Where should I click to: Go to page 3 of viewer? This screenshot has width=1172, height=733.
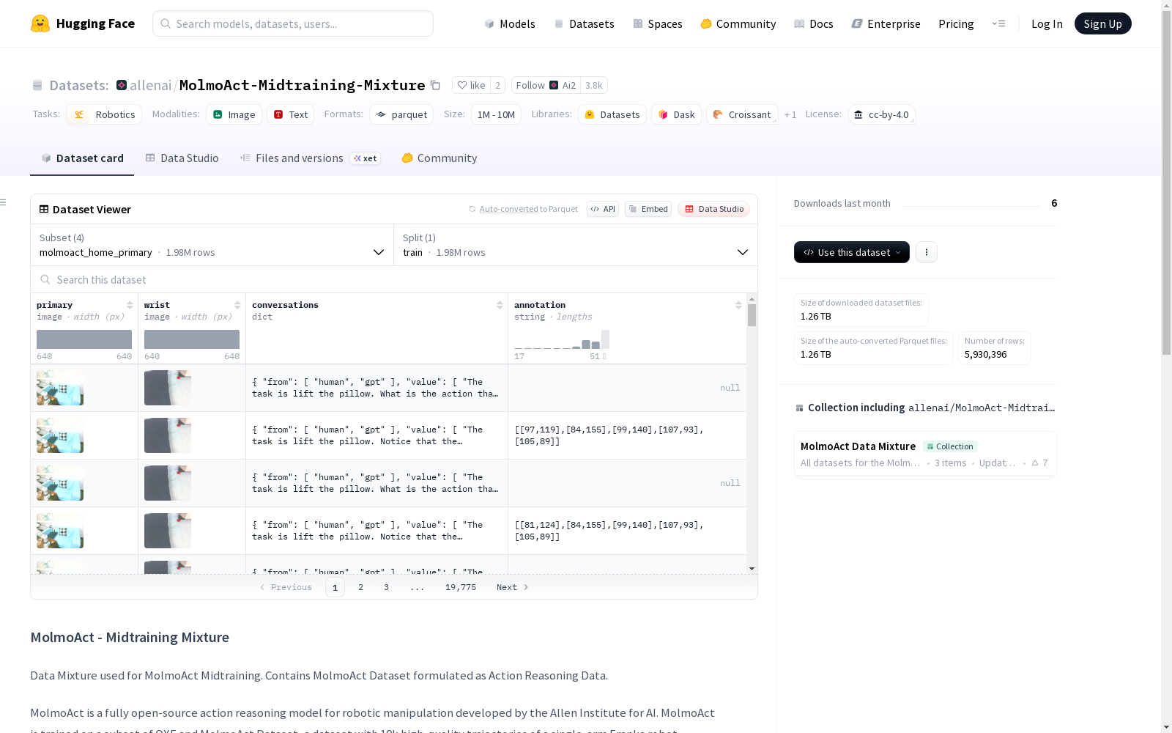pyautogui.click(x=386, y=587)
